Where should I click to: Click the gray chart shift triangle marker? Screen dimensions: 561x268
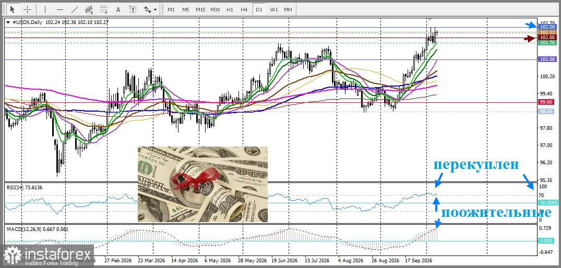coord(431,19)
